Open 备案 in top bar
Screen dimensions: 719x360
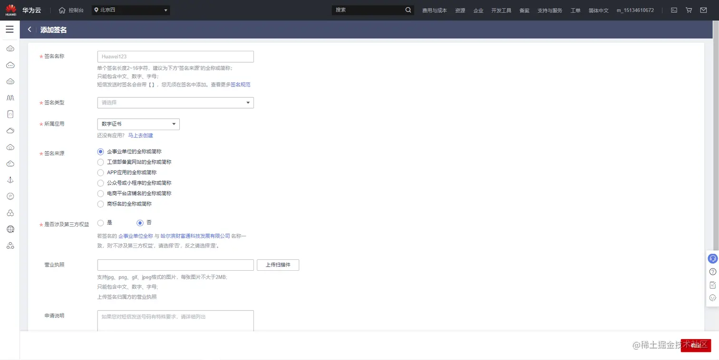click(525, 10)
